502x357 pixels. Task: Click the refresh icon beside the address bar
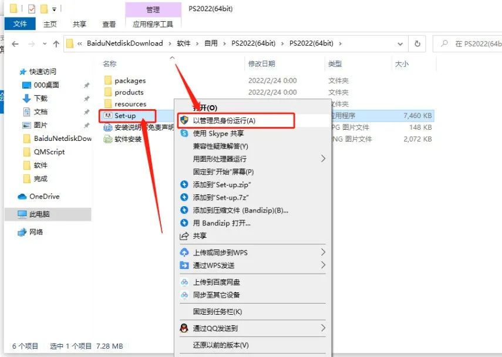point(416,43)
